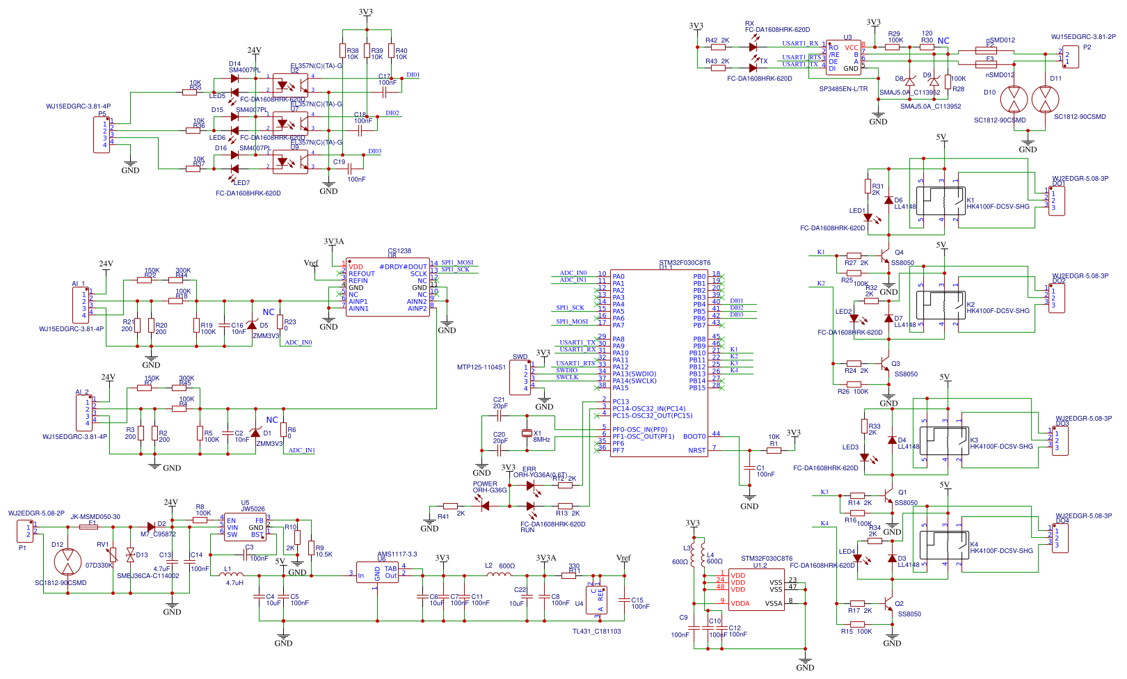Select the AI_1 input connector
The image size is (1127, 679).
tap(81, 305)
